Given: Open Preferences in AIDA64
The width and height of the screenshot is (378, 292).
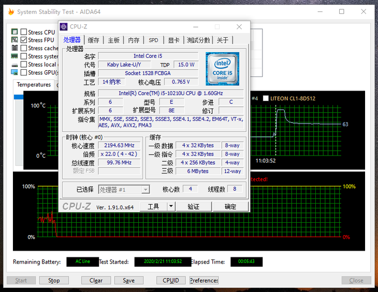Looking at the screenshot, I should [x=204, y=280].
